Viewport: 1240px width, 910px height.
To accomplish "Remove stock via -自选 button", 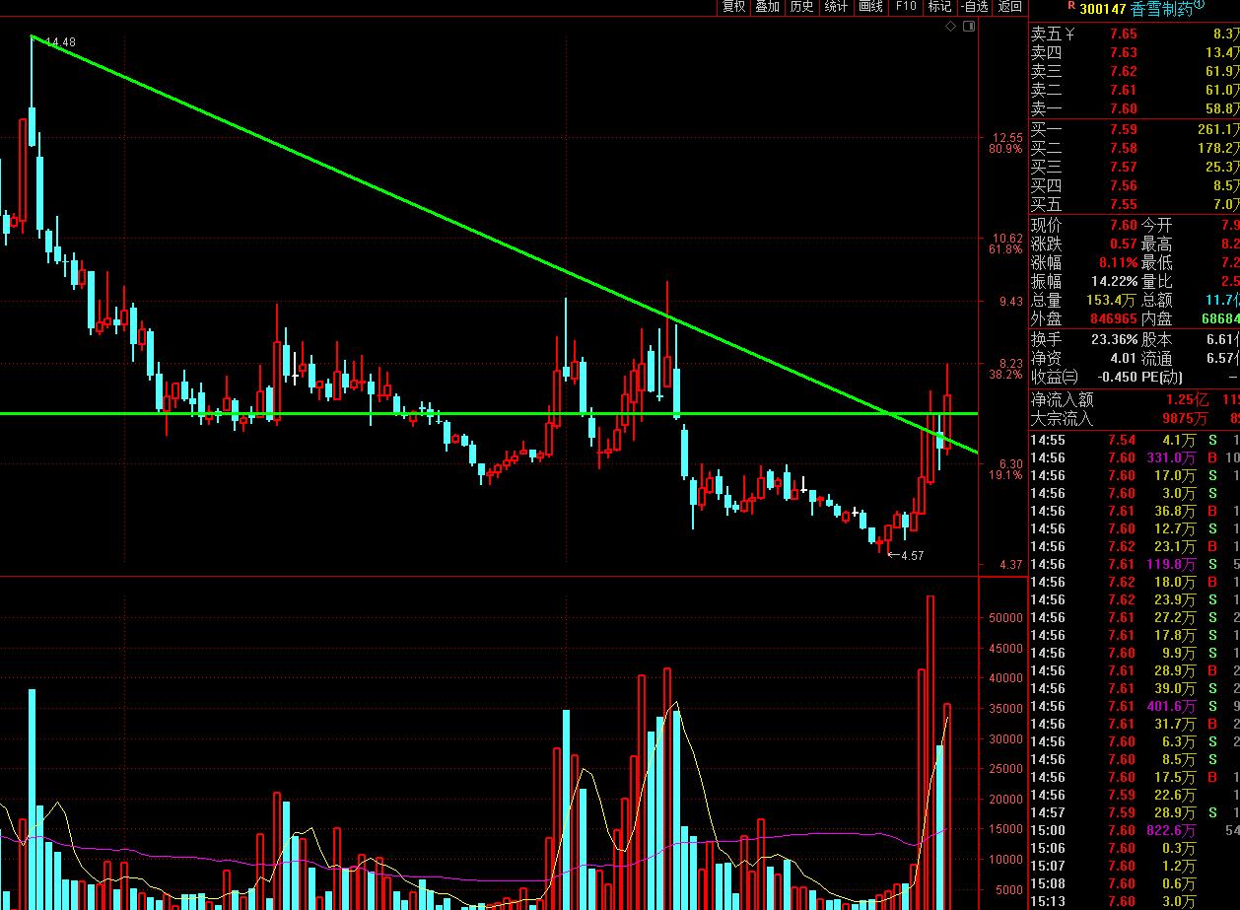I will pos(974,7).
